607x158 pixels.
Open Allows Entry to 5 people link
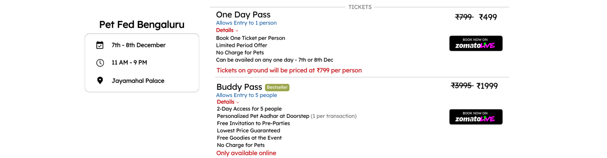(247, 95)
